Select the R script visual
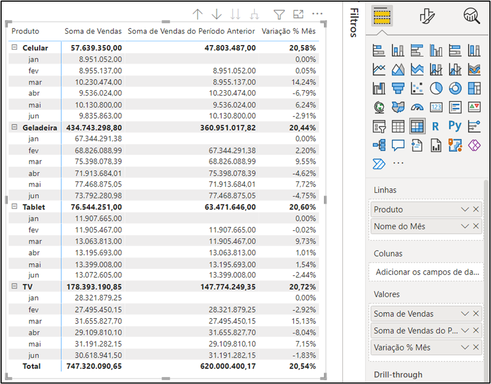This screenshot has width=491, height=384. pos(435,126)
